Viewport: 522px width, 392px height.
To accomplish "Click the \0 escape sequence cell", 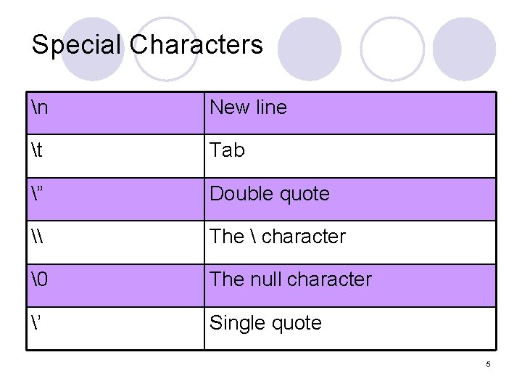I will [x=115, y=286].
